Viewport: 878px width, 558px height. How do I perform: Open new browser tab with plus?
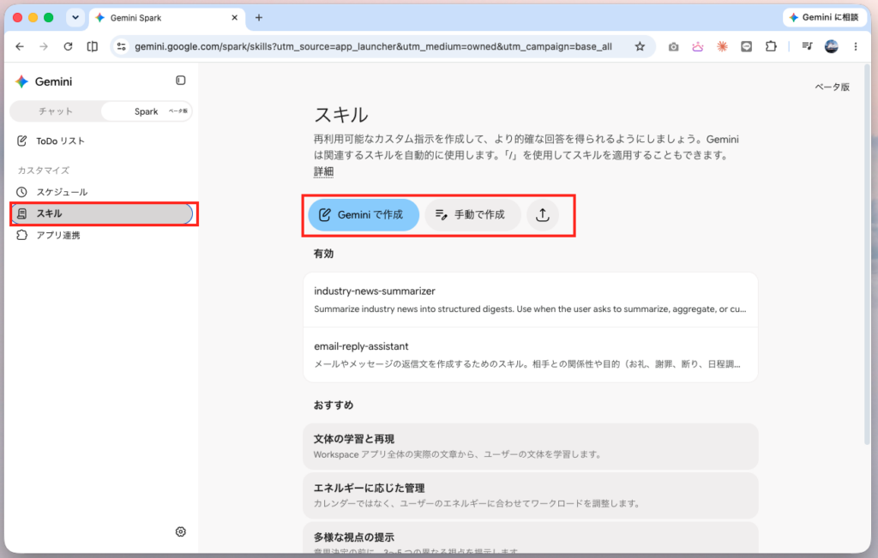click(x=259, y=17)
